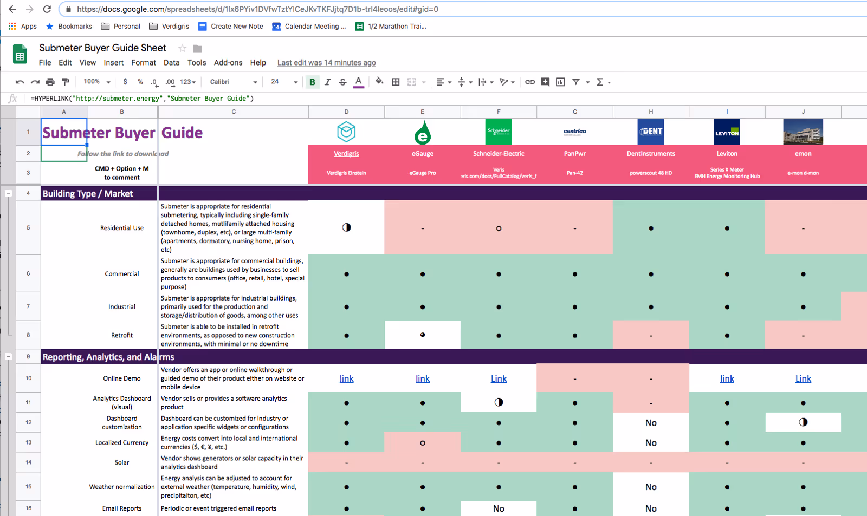
Task: Open the Format menu
Action: pos(144,63)
